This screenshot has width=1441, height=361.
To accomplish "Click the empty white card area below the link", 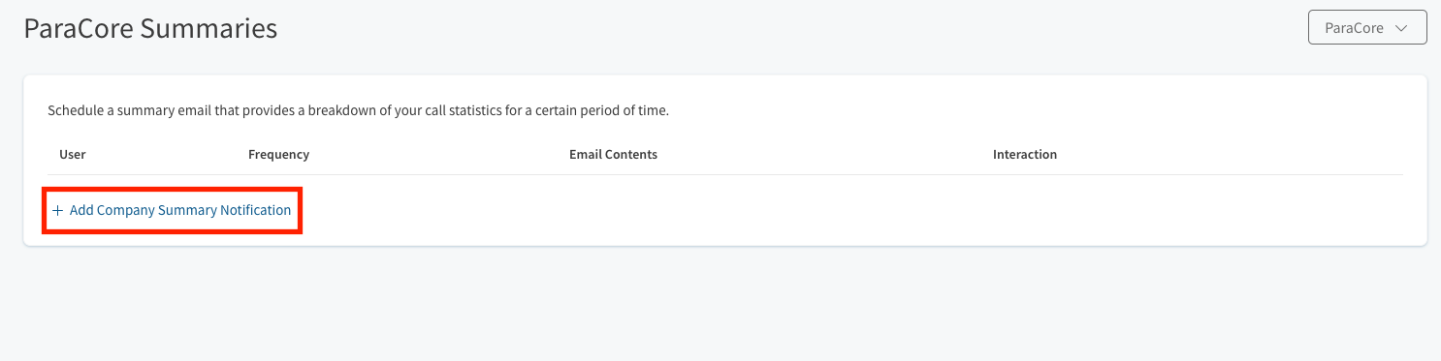I will point(853,211).
